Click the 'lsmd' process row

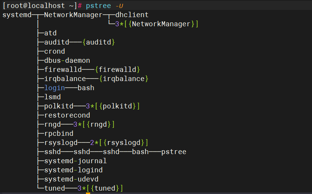tap(53, 97)
